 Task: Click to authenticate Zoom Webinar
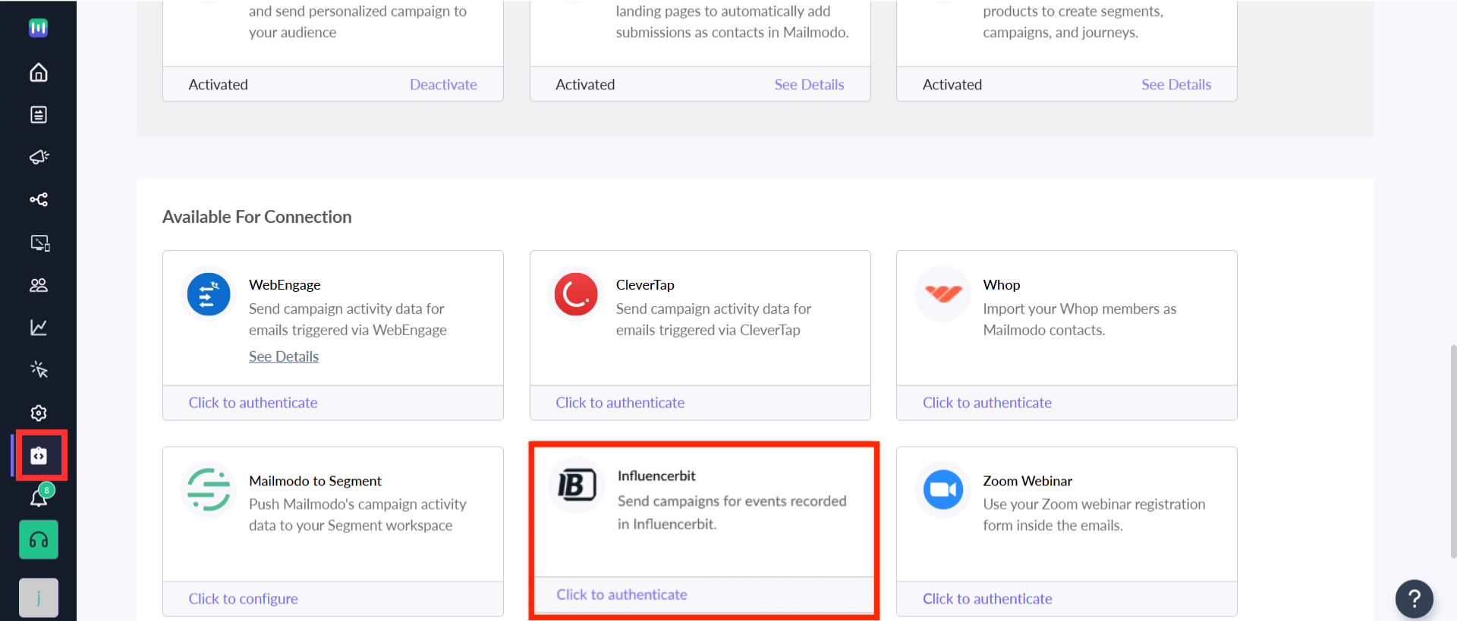(x=987, y=599)
